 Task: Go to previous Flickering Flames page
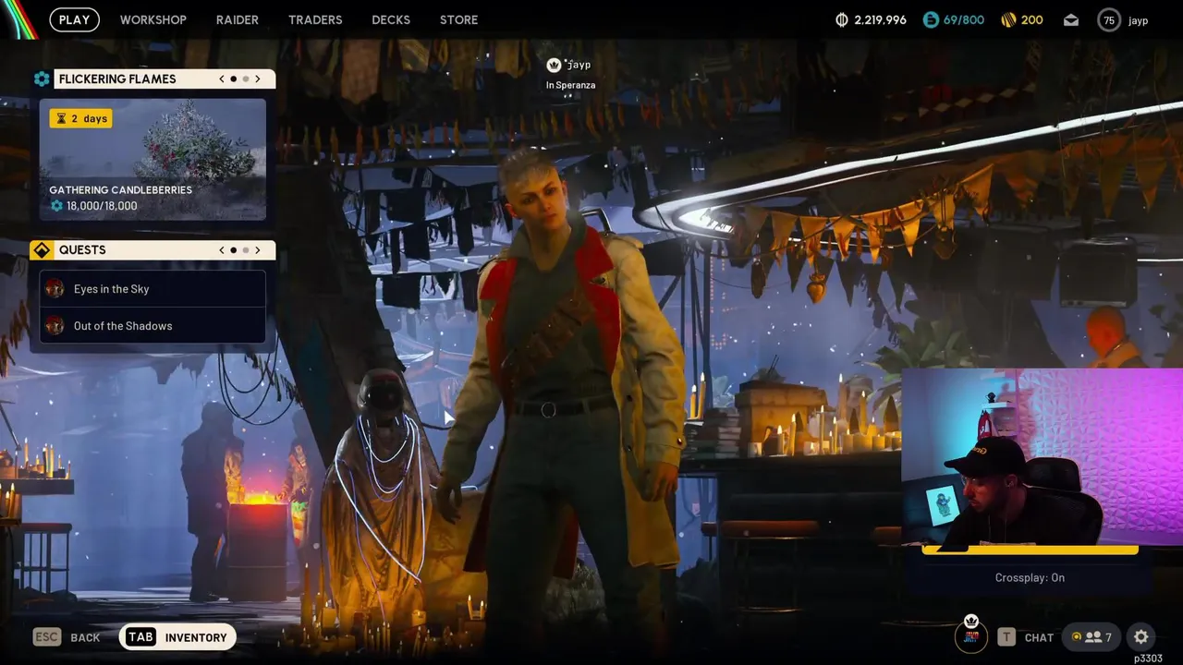point(222,79)
